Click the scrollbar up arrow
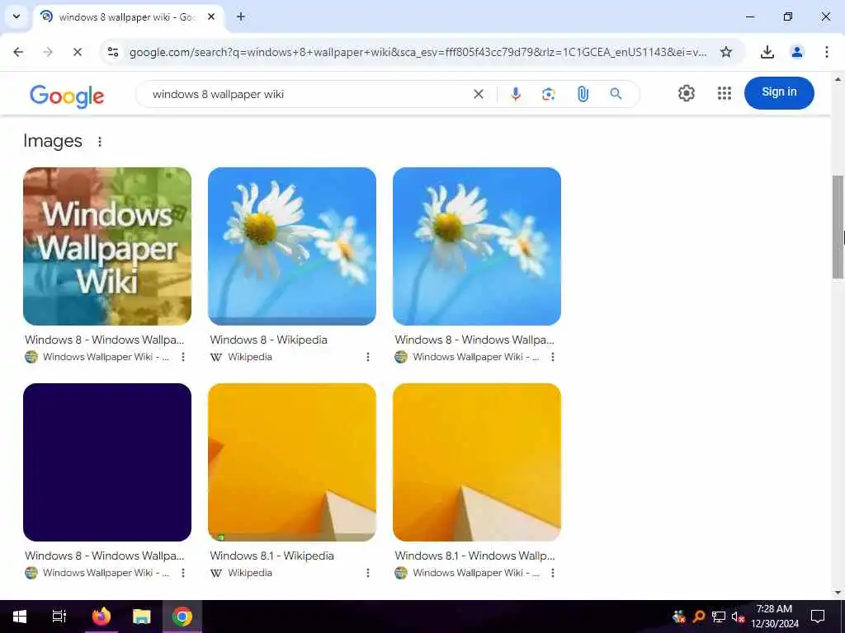Viewport: 845px width, 633px height. [838, 78]
